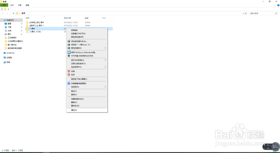Image resolution: width=280 pixels, height=153 pixels.
Task: Select 桌面 in the sidebar
Action: (10, 24)
